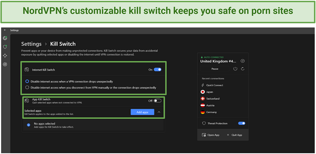Click the No apps selected text
Image resolution: width=316 pixels, height=154 pixels.
point(44,123)
